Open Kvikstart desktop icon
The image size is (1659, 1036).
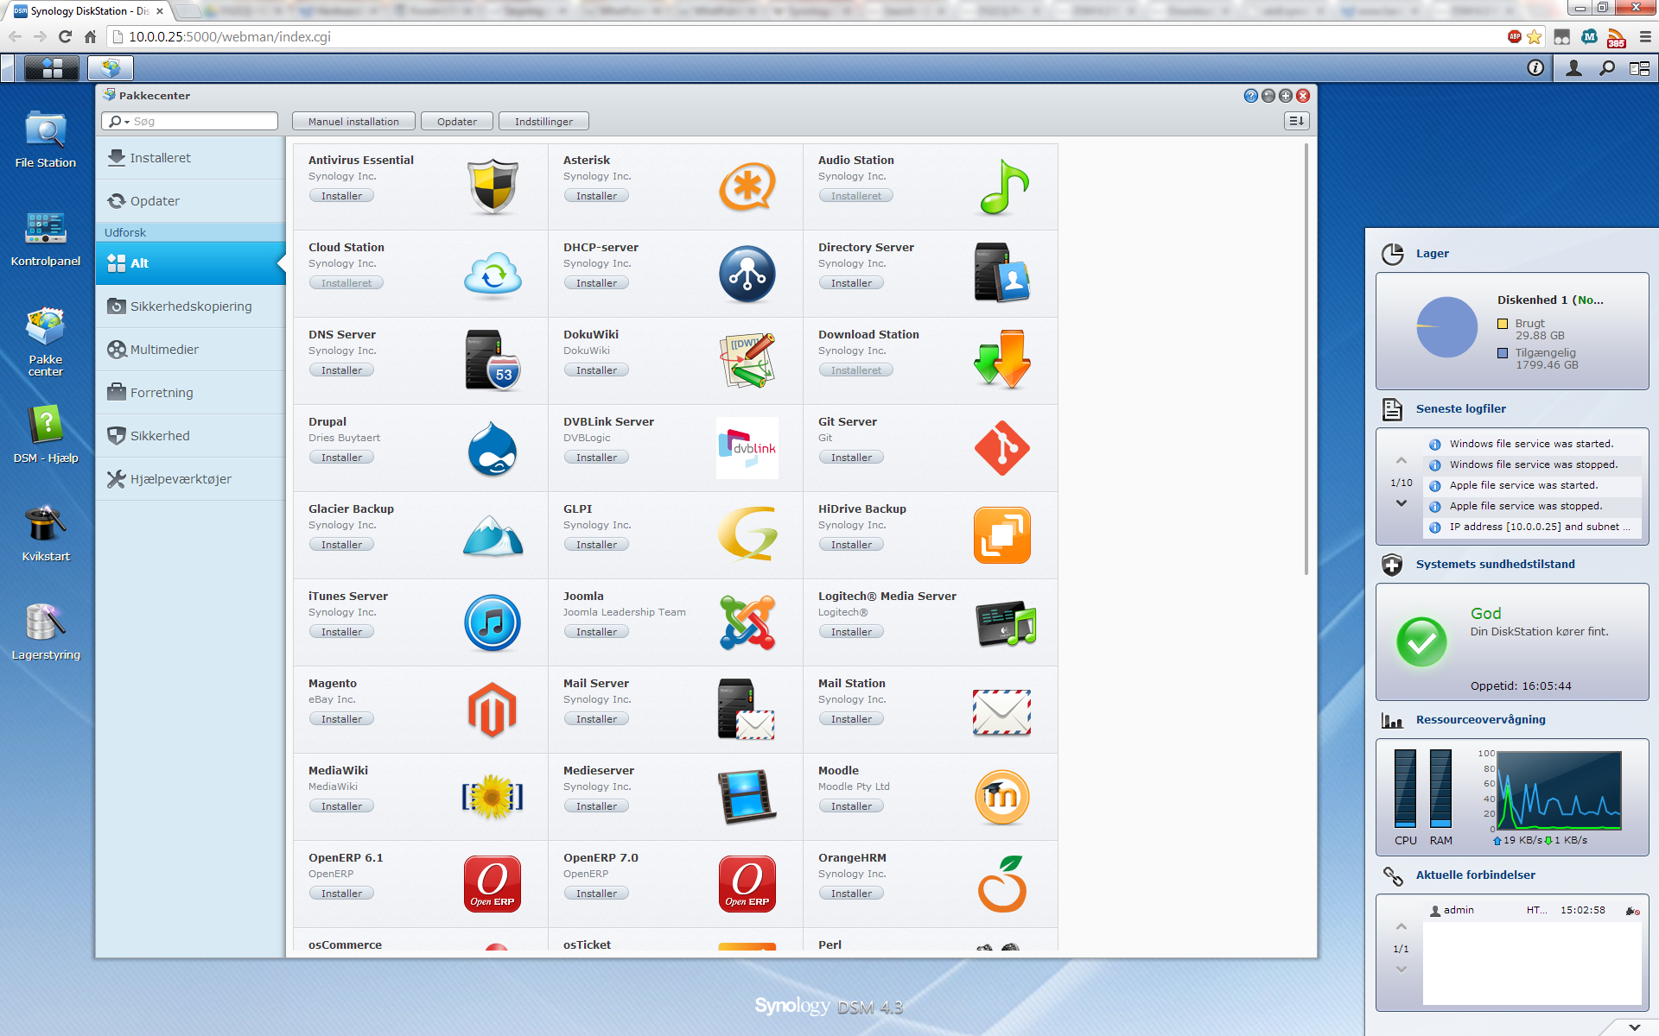[x=46, y=533]
